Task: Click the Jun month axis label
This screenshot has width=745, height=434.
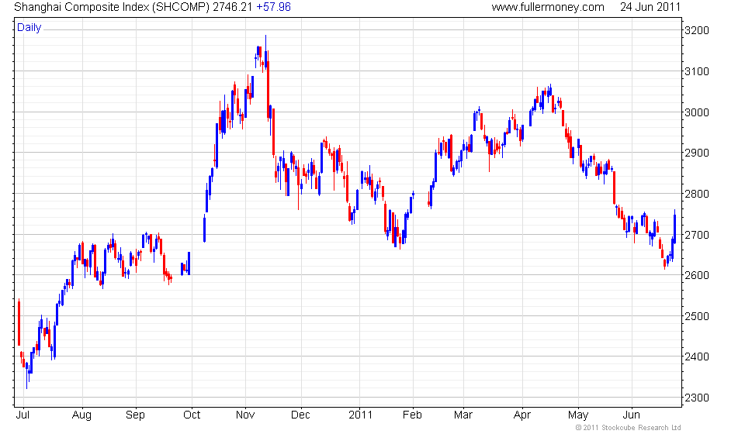Action: (632, 415)
